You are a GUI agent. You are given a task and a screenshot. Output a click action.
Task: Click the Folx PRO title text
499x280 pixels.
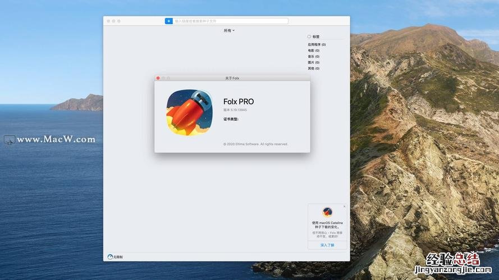pos(239,101)
